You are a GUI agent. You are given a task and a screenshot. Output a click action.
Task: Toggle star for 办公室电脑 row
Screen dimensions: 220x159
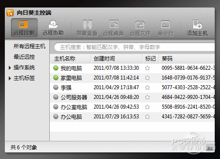(147, 107)
